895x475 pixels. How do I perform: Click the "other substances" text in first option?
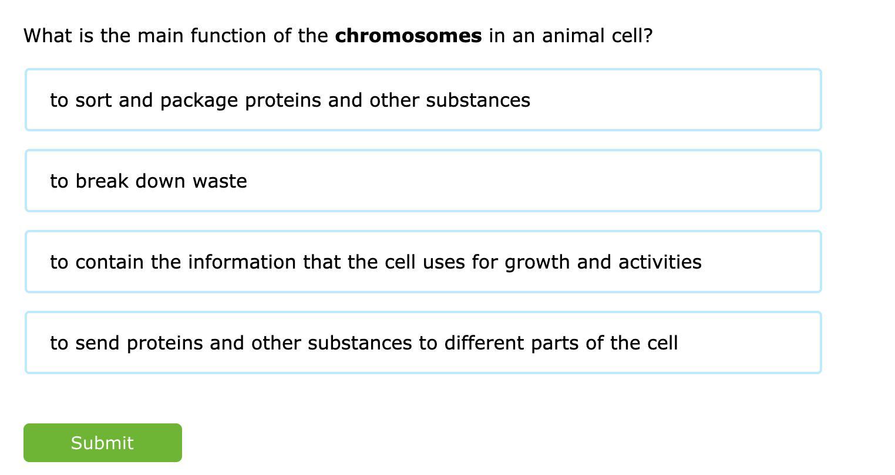click(449, 100)
